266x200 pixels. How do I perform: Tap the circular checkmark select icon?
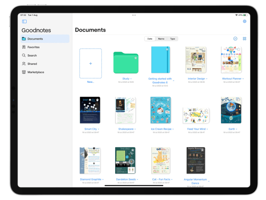pyautogui.click(x=235, y=39)
